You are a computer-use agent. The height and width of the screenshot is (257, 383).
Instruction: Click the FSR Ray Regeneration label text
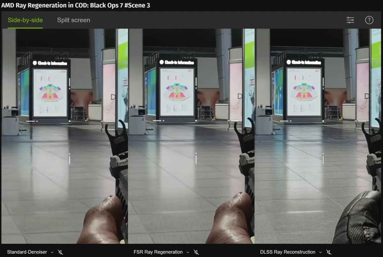[158, 252]
